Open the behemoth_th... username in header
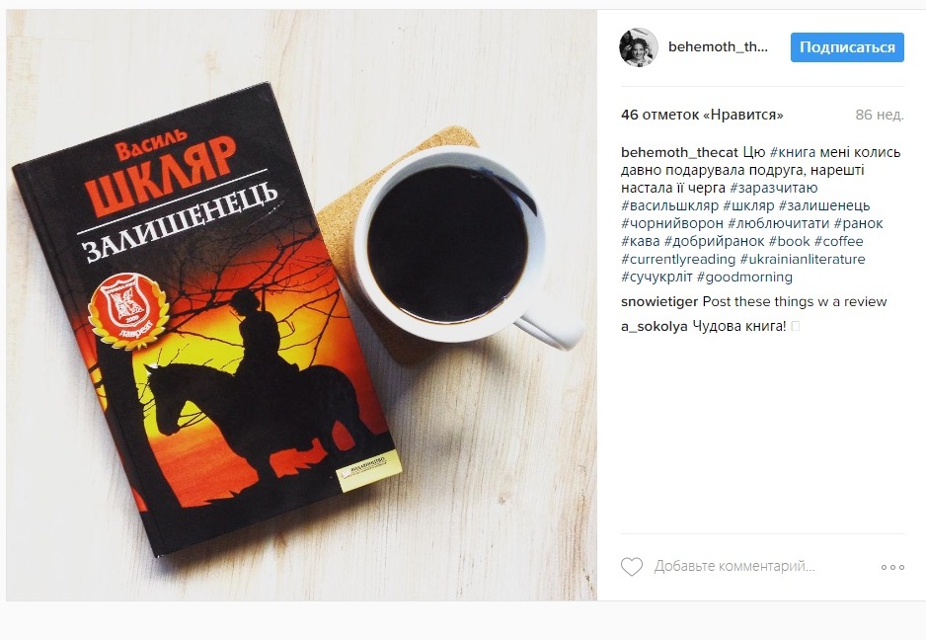 pos(718,47)
